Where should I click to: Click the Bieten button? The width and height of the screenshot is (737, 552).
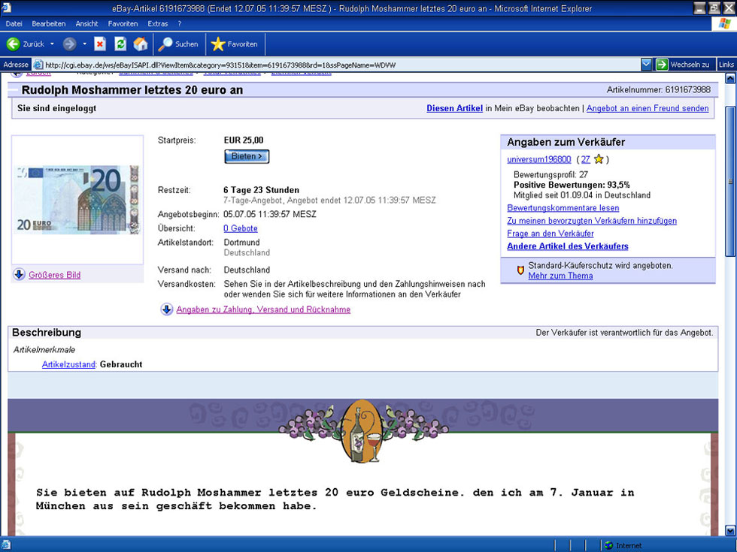[x=247, y=156]
